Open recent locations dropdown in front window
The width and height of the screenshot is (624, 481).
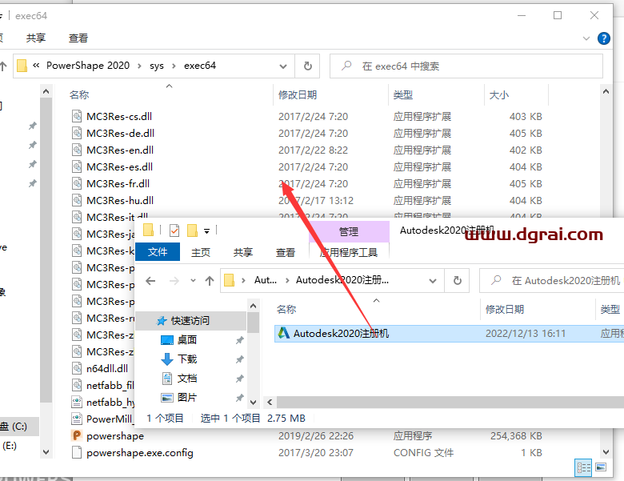[193, 281]
